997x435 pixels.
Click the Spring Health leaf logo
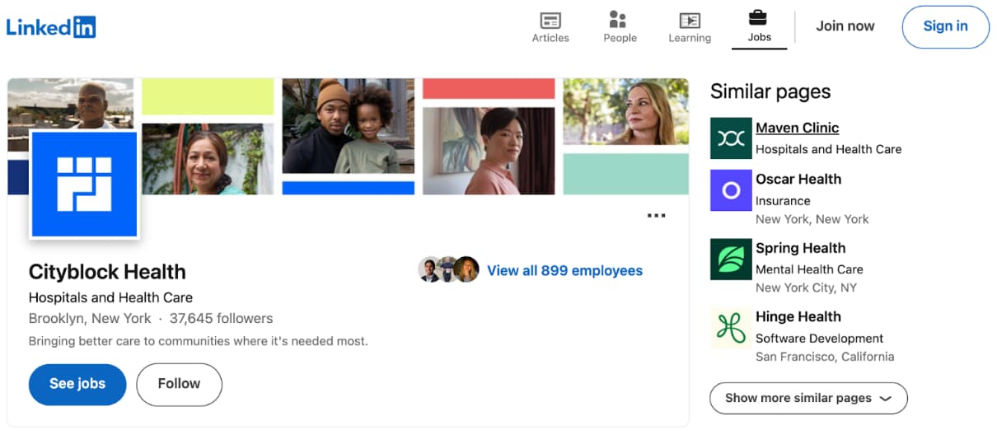pos(731,260)
